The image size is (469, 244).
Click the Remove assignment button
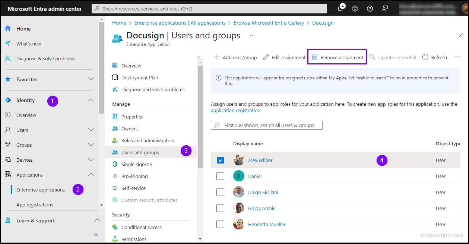coord(337,57)
